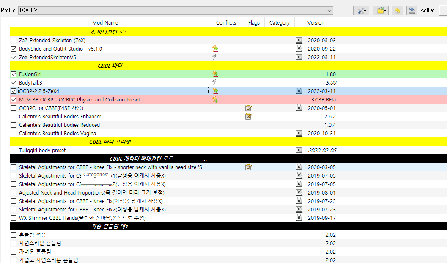Click calendar icon for OCBPC for CBBE
The height and width of the screenshot is (263, 447).
pyautogui.click(x=299, y=108)
